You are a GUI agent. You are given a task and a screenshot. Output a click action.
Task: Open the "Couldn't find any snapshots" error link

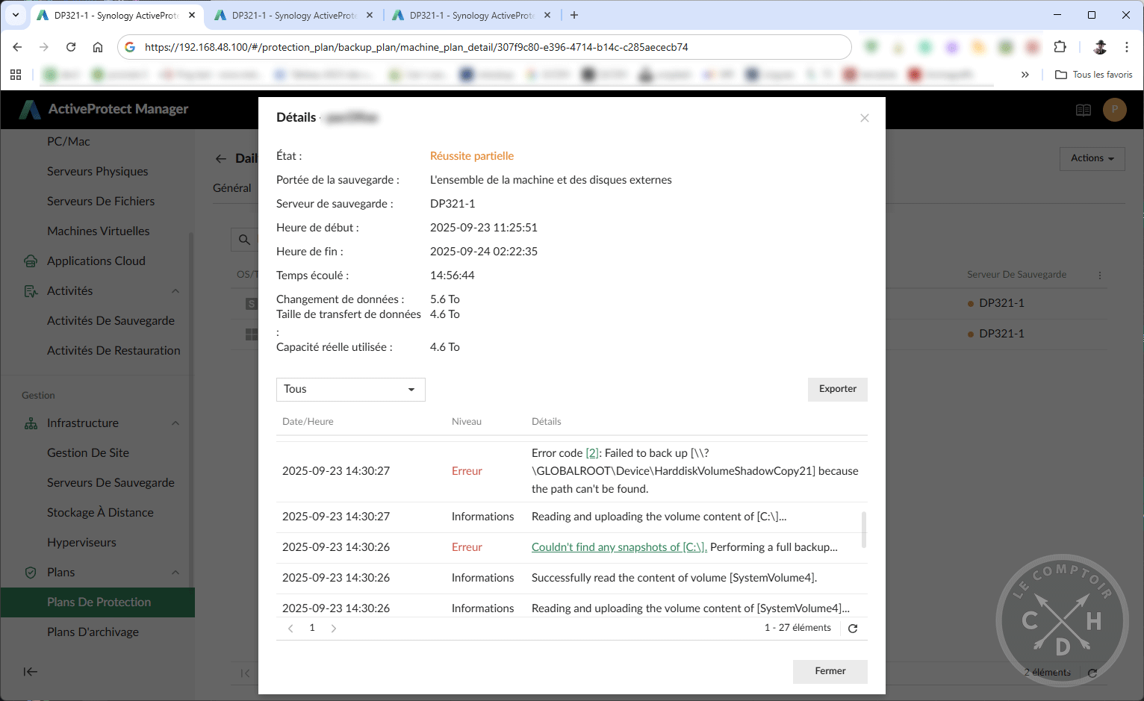[x=618, y=546]
